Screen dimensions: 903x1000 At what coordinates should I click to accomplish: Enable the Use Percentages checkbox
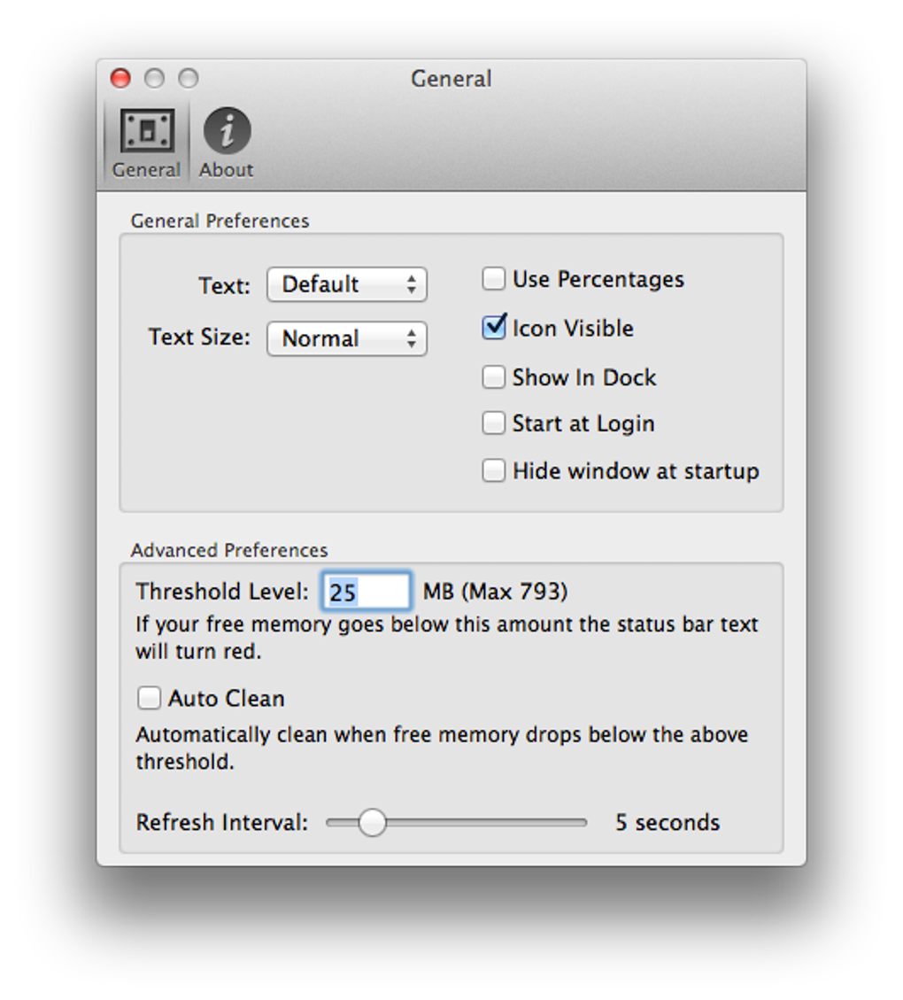[x=493, y=280]
